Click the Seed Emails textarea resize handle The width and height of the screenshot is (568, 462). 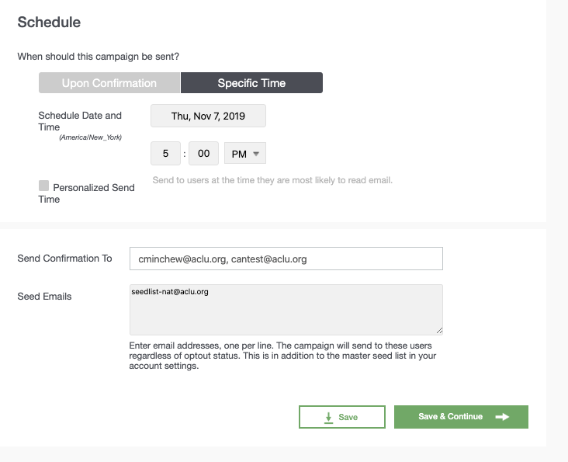[x=439, y=331]
